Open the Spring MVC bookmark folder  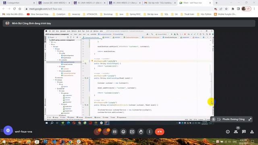tap(133, 14)
